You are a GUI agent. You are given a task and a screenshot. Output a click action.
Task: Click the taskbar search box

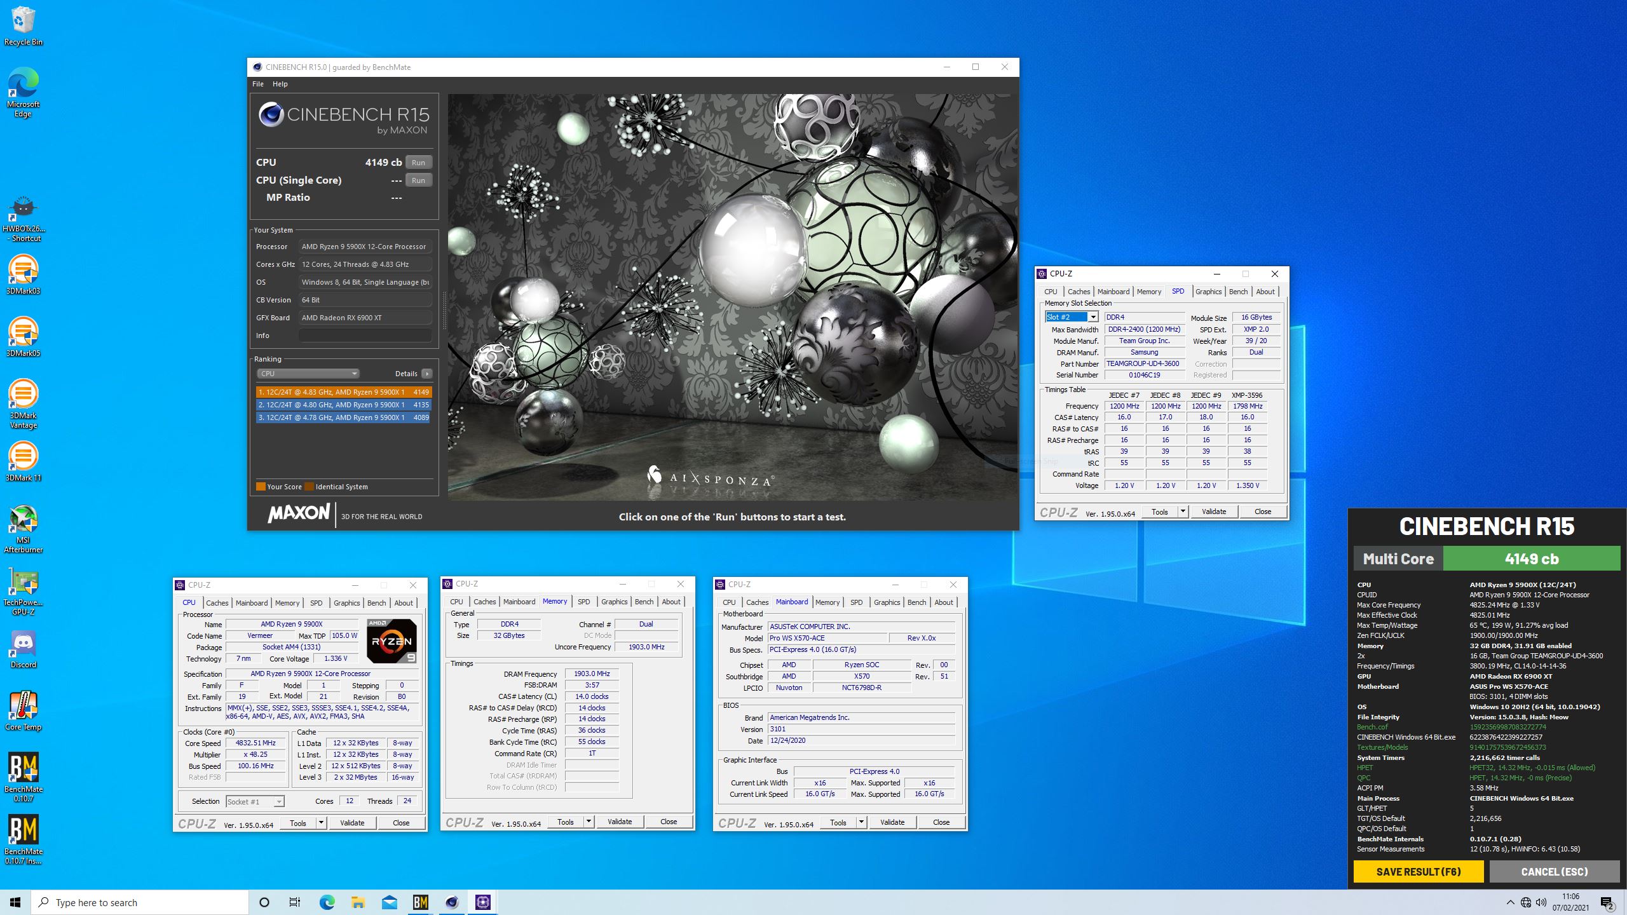[140, 902]
